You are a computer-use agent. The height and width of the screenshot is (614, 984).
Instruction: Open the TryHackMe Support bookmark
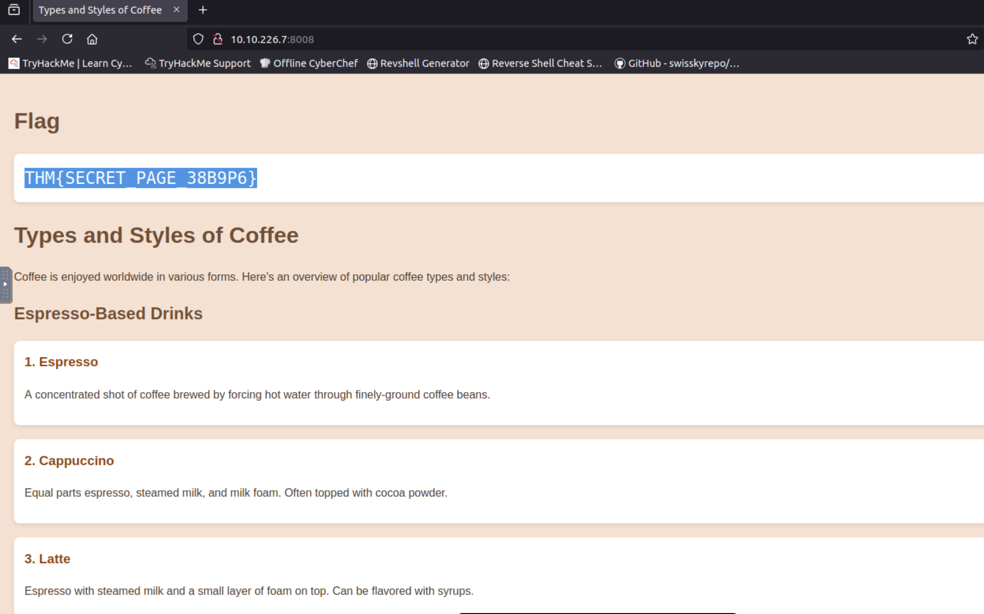click(x=198, y=64)
